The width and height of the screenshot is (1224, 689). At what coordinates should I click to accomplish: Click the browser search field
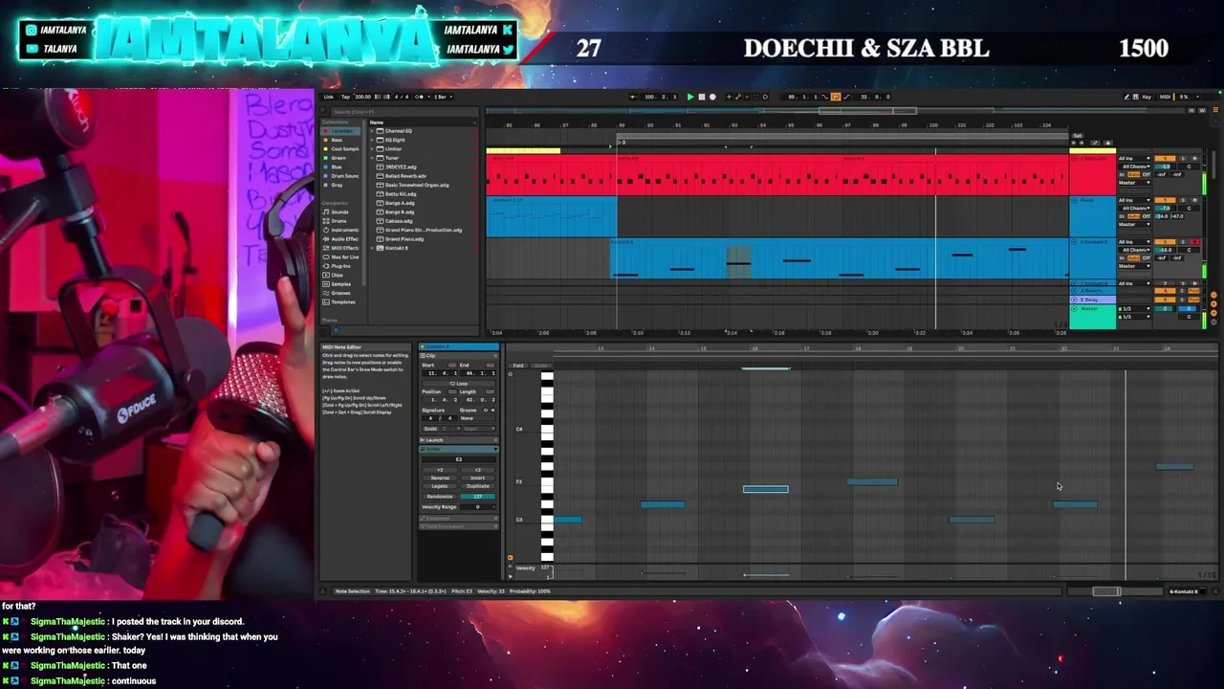pos(405,112)
